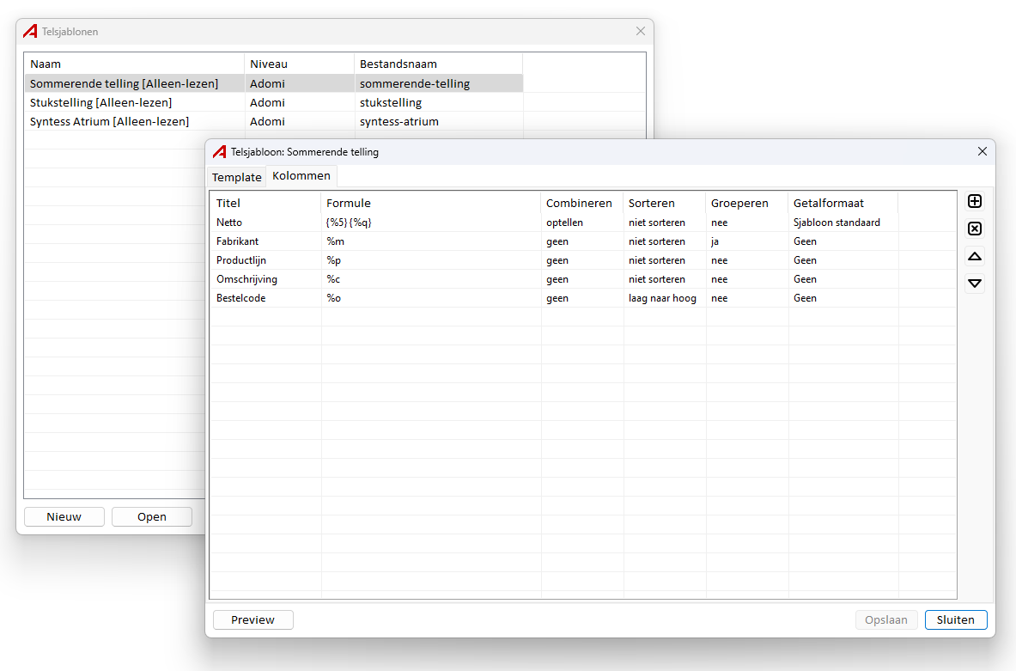This screenshot has width=1016, height=671.
Task: Click the Opslaan button
Action: click(885, 619)
